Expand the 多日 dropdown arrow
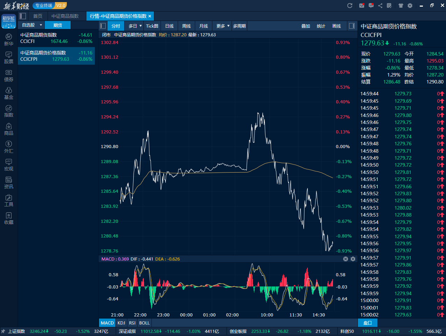 [x=141, y=26]
